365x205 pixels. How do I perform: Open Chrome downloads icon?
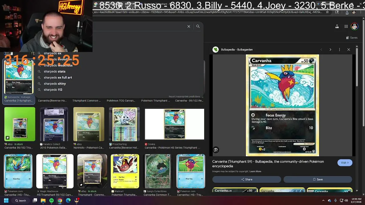point(347,12)
